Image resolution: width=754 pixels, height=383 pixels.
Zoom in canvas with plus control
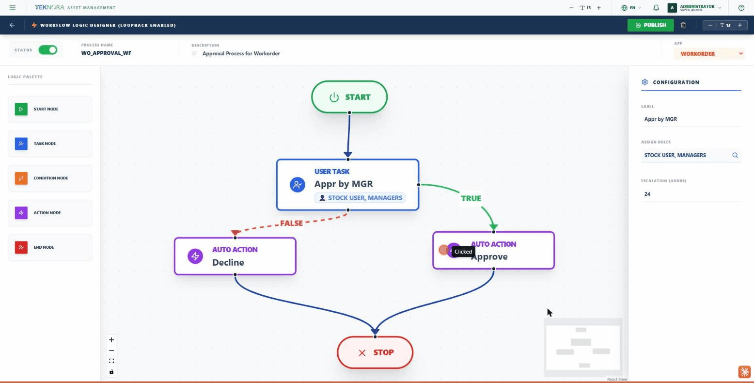[111, 340]
